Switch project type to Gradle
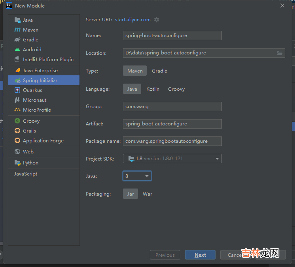The height and width of the screenshot is (267, 295). (159, 71)
